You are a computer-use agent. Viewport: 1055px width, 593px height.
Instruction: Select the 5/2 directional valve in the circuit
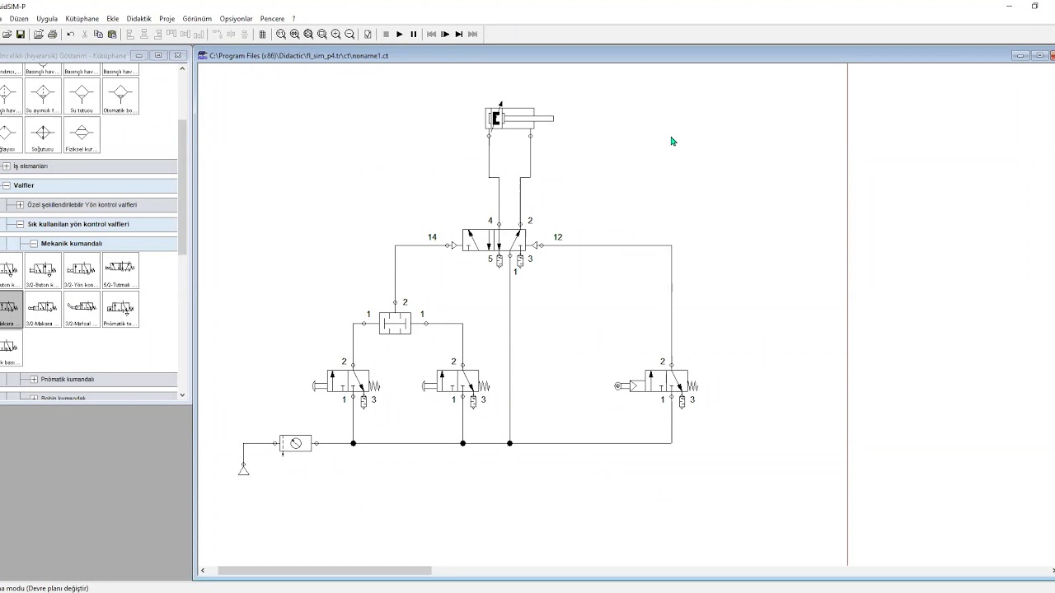pos(494,240)
